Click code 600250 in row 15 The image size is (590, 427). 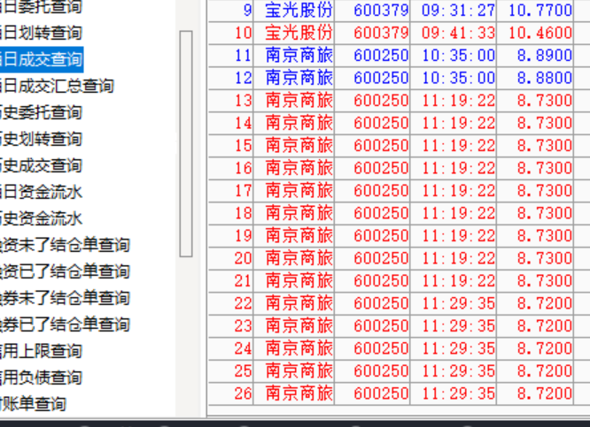(x=381, y=145)
